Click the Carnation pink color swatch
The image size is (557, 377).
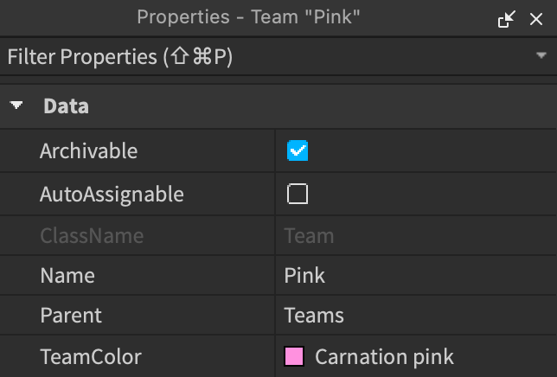(x=294, y=356)
